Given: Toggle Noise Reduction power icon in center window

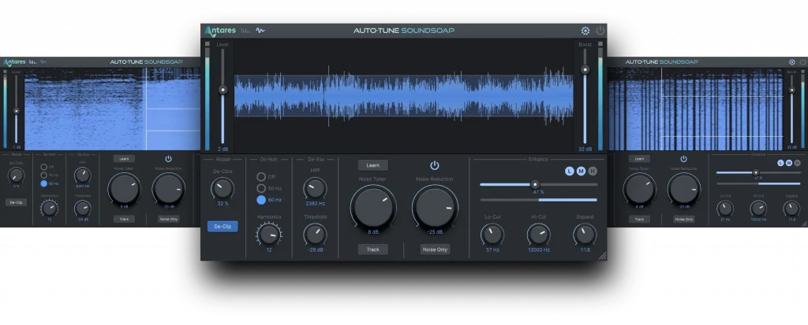Looking at the screenshot, I should [435, 165].
